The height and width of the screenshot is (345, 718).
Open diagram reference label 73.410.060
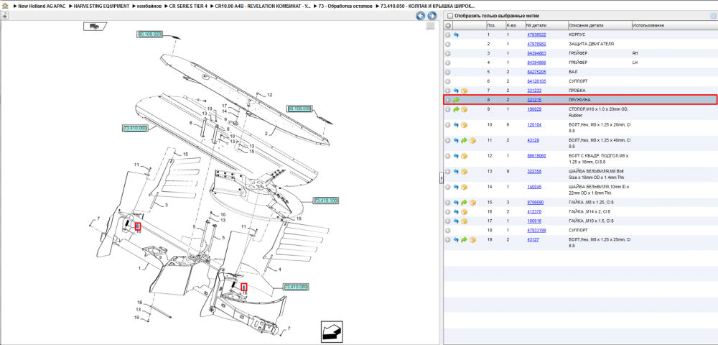click(x=135, y=128)
